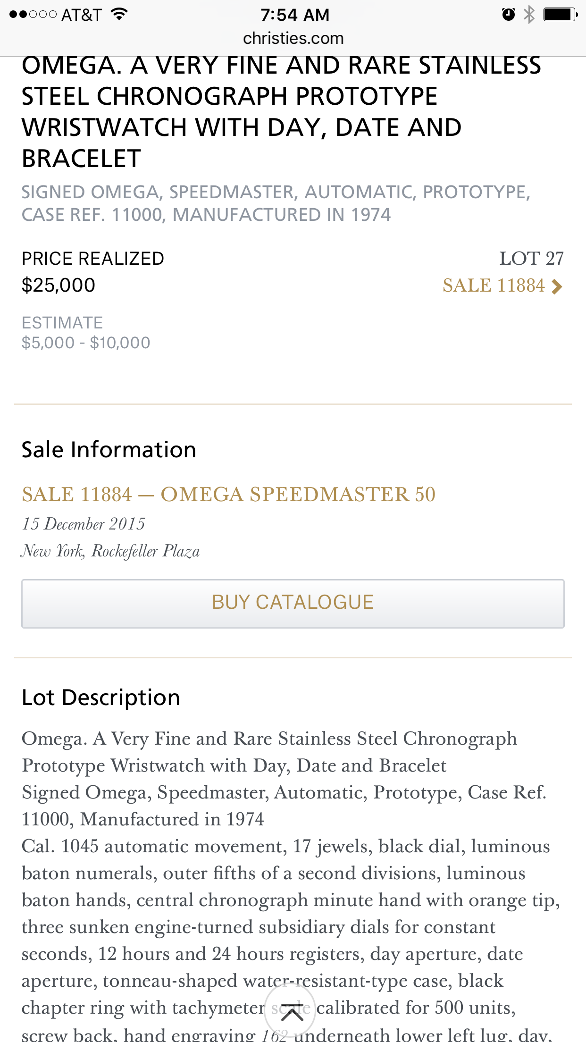
Task: Tap the battery indicator icon
Action: [x=560, y=15]
